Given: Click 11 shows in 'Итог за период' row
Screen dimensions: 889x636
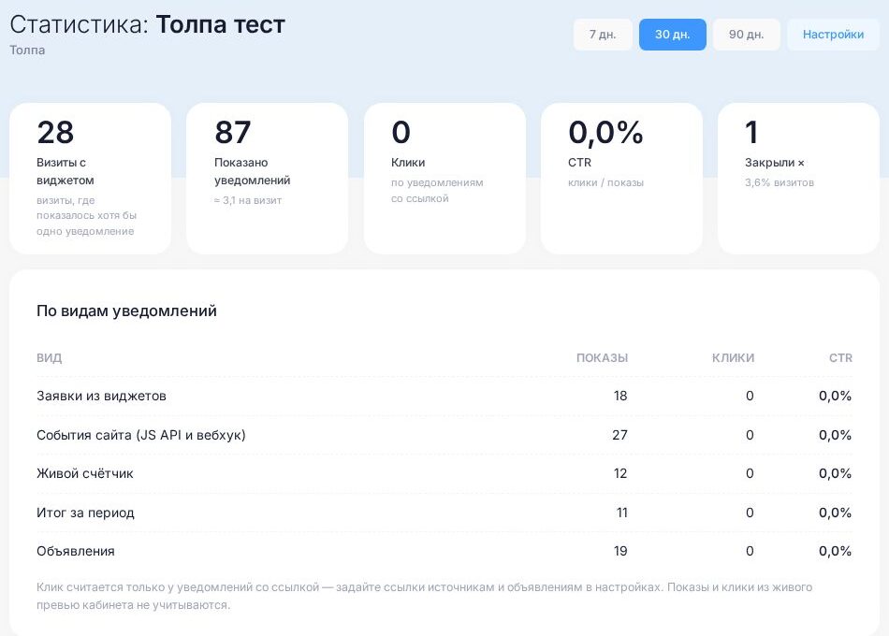Looking at the screenshot, I should [x=622, y=513].
